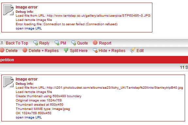Click the second 'Image error' heading
188x125 pixels.
[26, 79]
